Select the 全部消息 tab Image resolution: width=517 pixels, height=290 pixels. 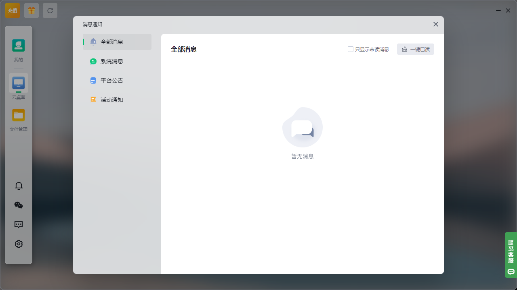tap(117, 42)
